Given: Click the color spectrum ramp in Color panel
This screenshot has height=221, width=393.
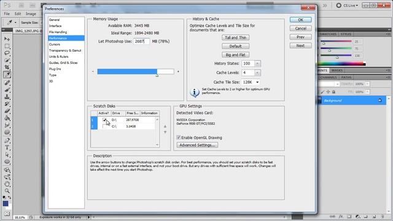Looking at the screenshot, I should 342,64.
